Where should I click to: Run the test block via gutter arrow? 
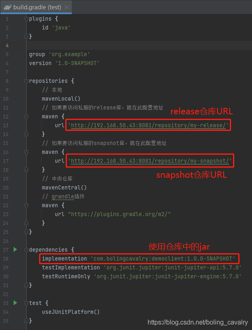point(15,303)
